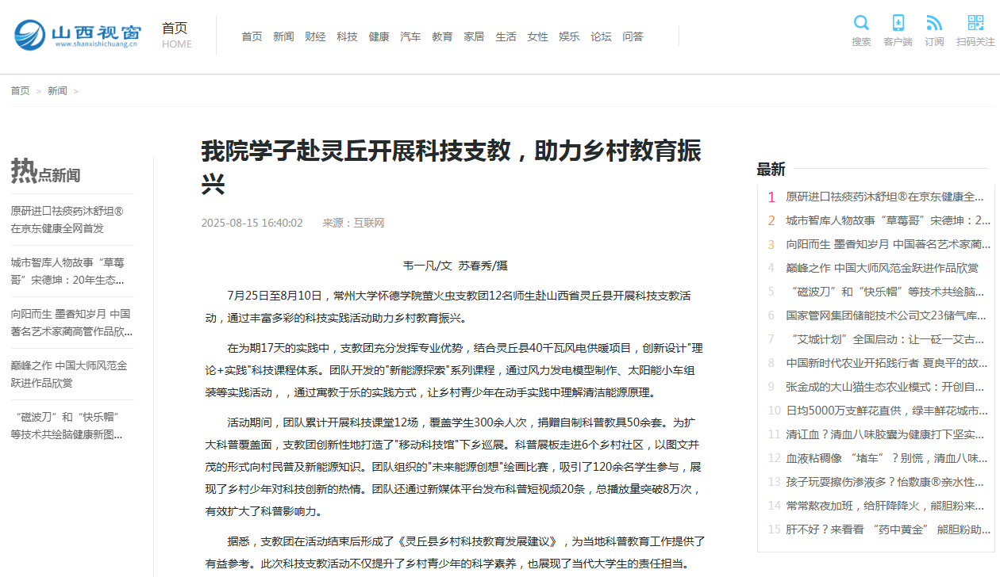Open the 论坛 navigation link
Screen dimensions: 1000x577
pyautogui.click(x=601, y=36)
